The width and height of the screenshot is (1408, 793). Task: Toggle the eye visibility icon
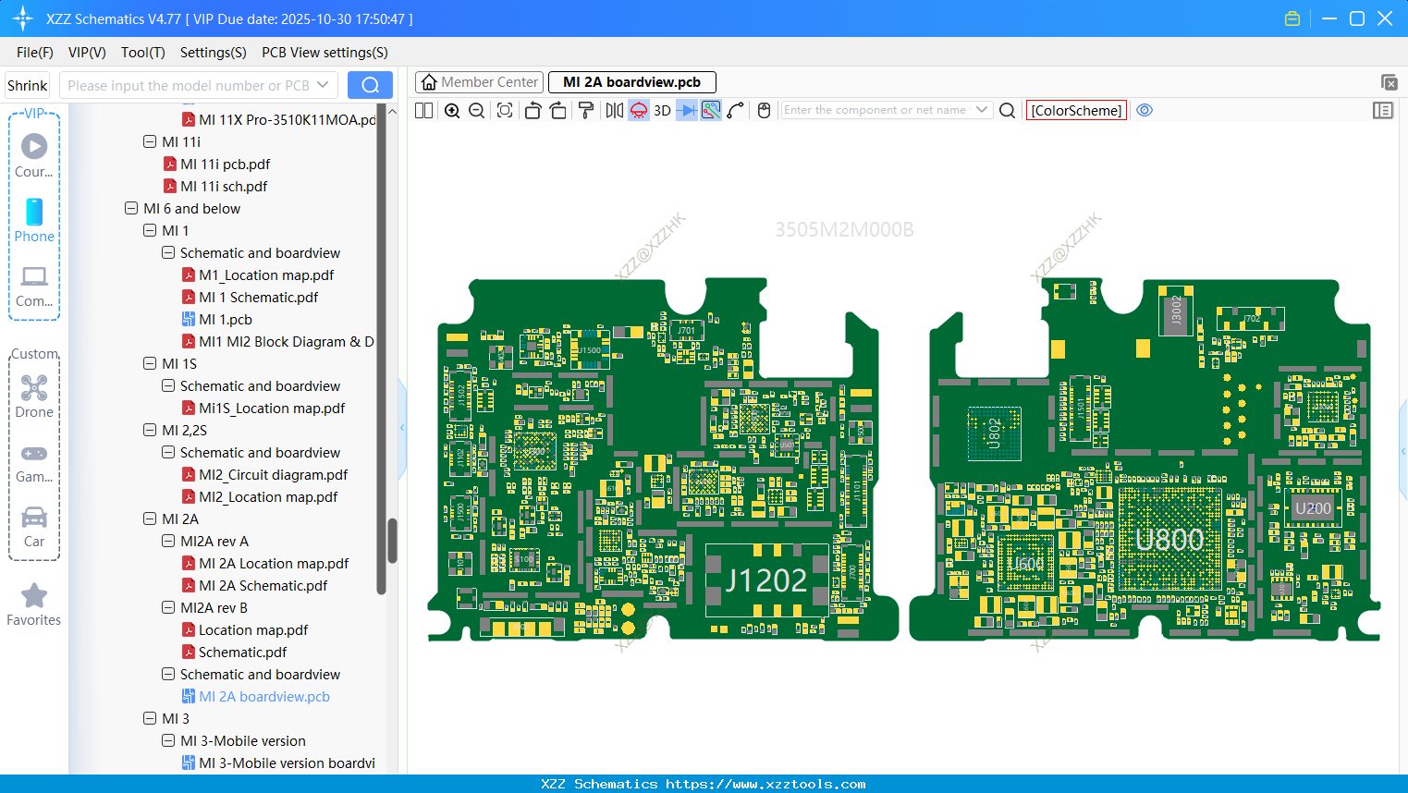pyautogui.click(x=1145, y=110)
